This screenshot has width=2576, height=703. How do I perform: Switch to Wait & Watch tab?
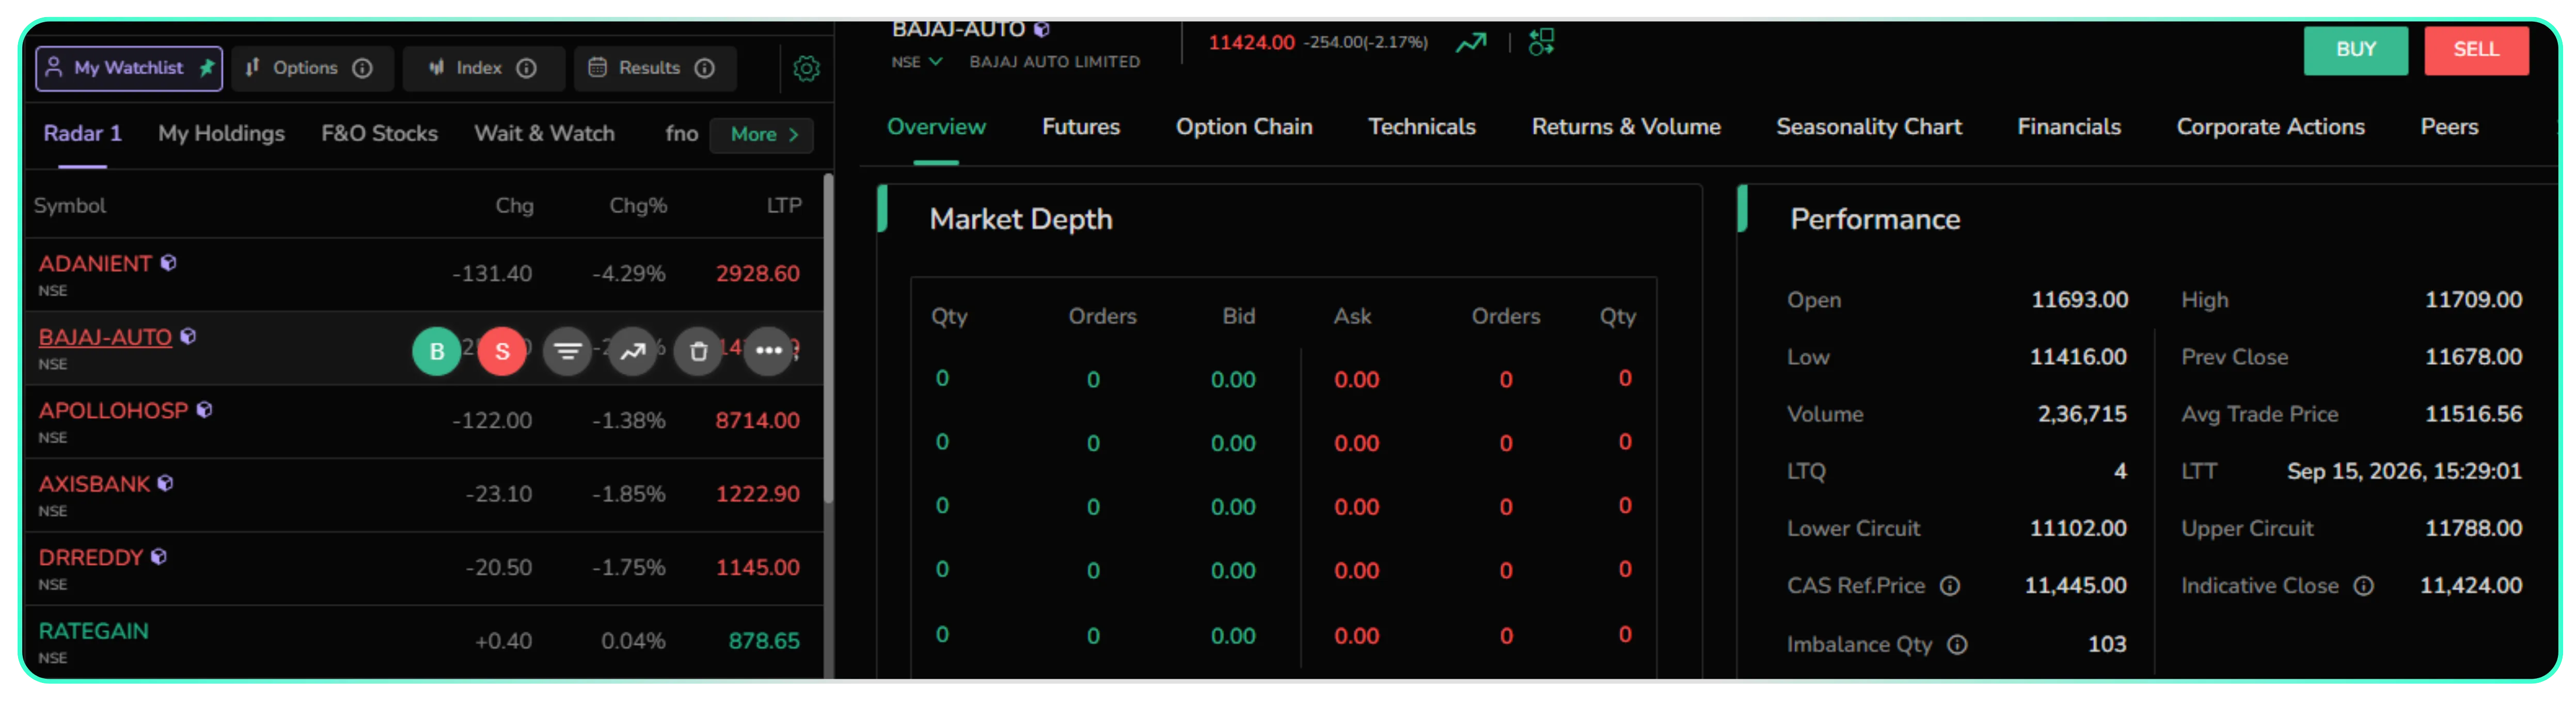544,134
